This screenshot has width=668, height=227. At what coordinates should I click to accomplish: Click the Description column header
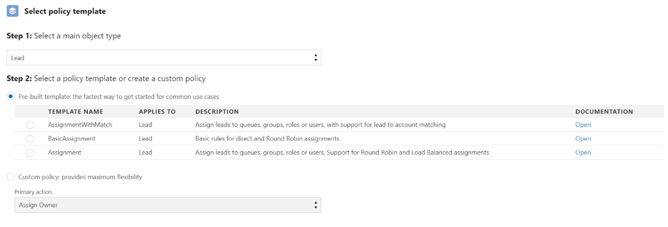click(x=217, y=111)
